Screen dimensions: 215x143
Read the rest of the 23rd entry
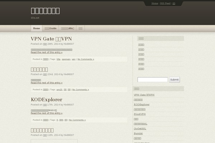[x=47, y=83]
